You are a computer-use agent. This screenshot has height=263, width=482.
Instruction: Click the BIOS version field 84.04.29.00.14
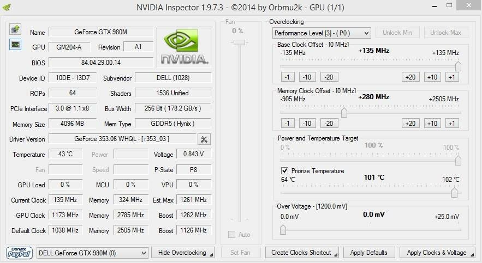pos(101,63)
